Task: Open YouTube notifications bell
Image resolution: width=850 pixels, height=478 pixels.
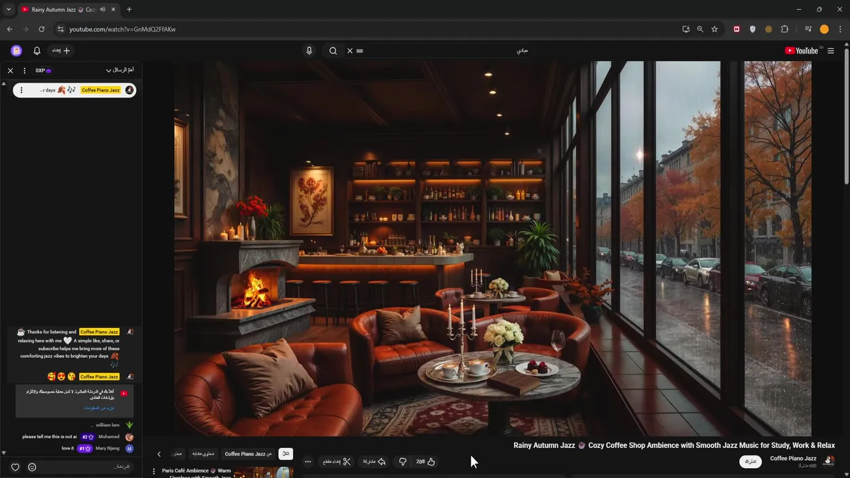Action: click(x=37, y=50)
